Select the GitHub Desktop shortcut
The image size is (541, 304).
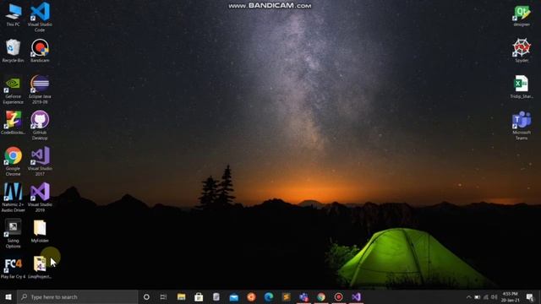coord(40,126)
